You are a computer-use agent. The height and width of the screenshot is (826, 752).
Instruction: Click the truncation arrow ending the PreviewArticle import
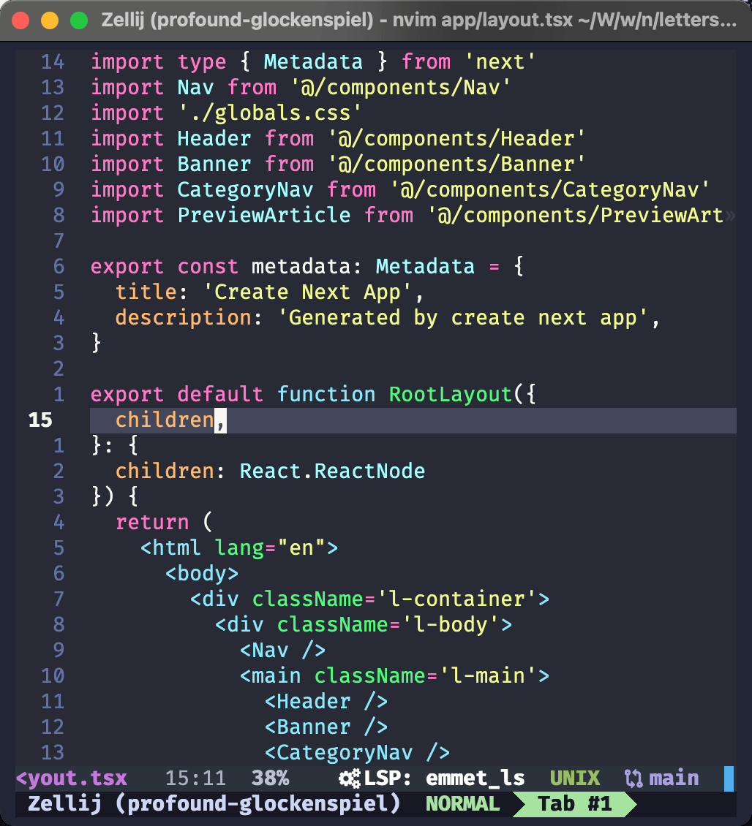click(729, 216)
